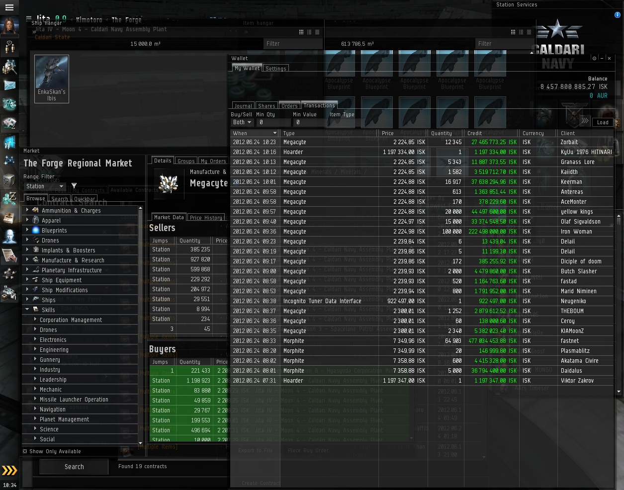Screen dimensions: 624x490
Task: Sort transactions by the Price column header
Action: tap(403, 133)
